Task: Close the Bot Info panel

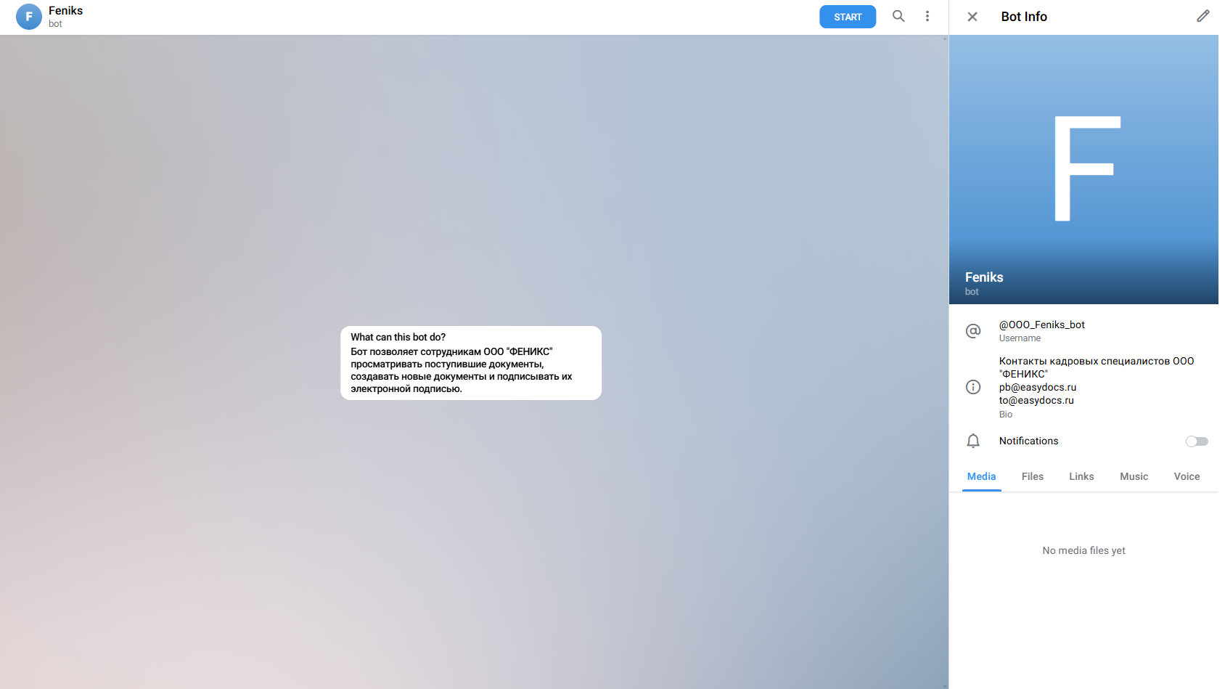Action: [x=972, y=17]
